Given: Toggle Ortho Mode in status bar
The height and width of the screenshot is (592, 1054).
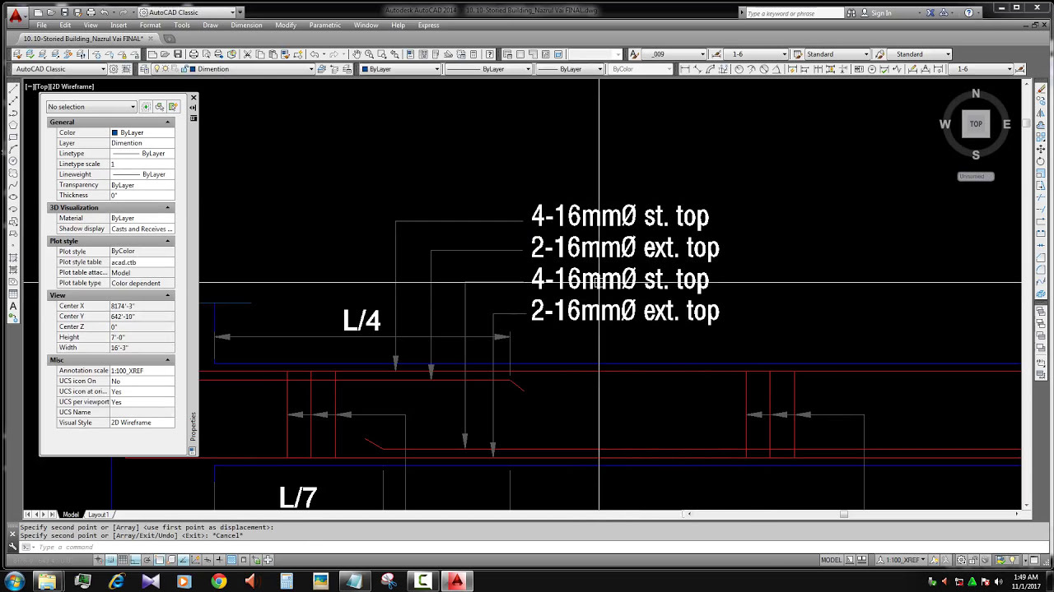Looking at the screenshot, I should [135, 560].
